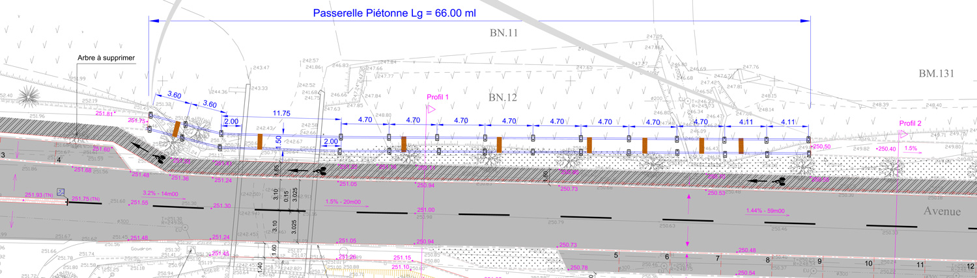Click the 3.2% - 14m00 slope label
This screenshot has height=278, width=977.
[x=160, y=194]
